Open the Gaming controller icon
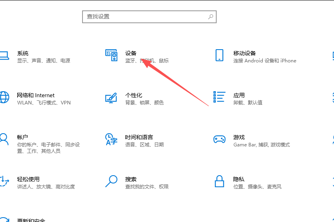This screenshot has width=334, height=222. (219, 139)
